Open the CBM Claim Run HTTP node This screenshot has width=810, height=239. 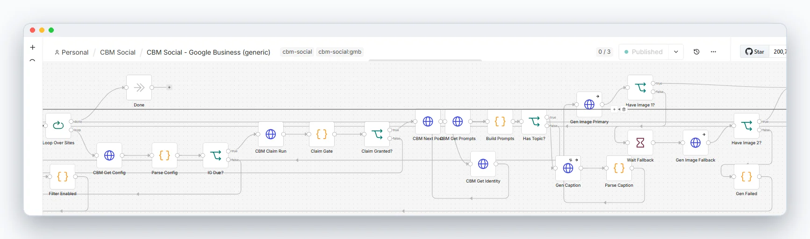point(271,134)
